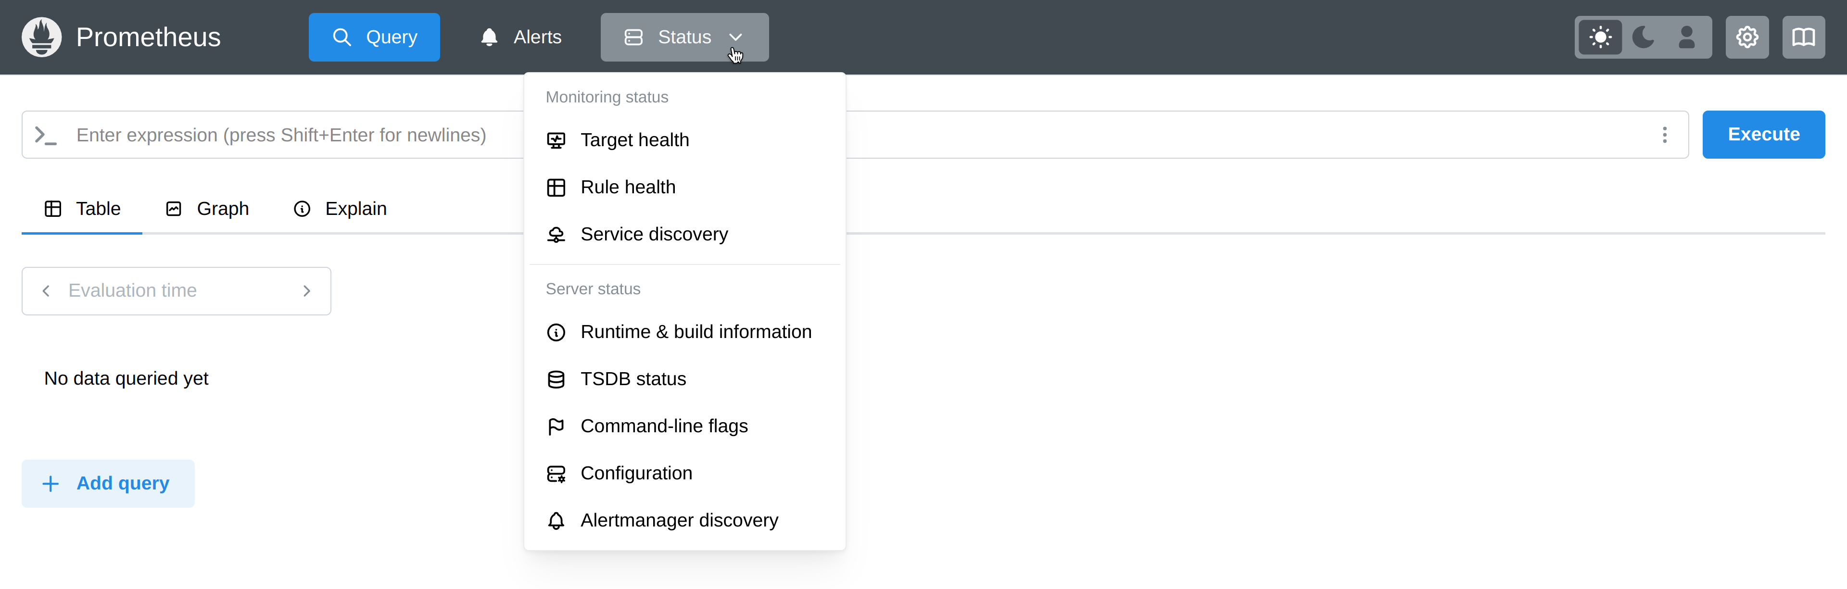
Task: Click the Command-line flags flag icon
Action: click(556, 426)
